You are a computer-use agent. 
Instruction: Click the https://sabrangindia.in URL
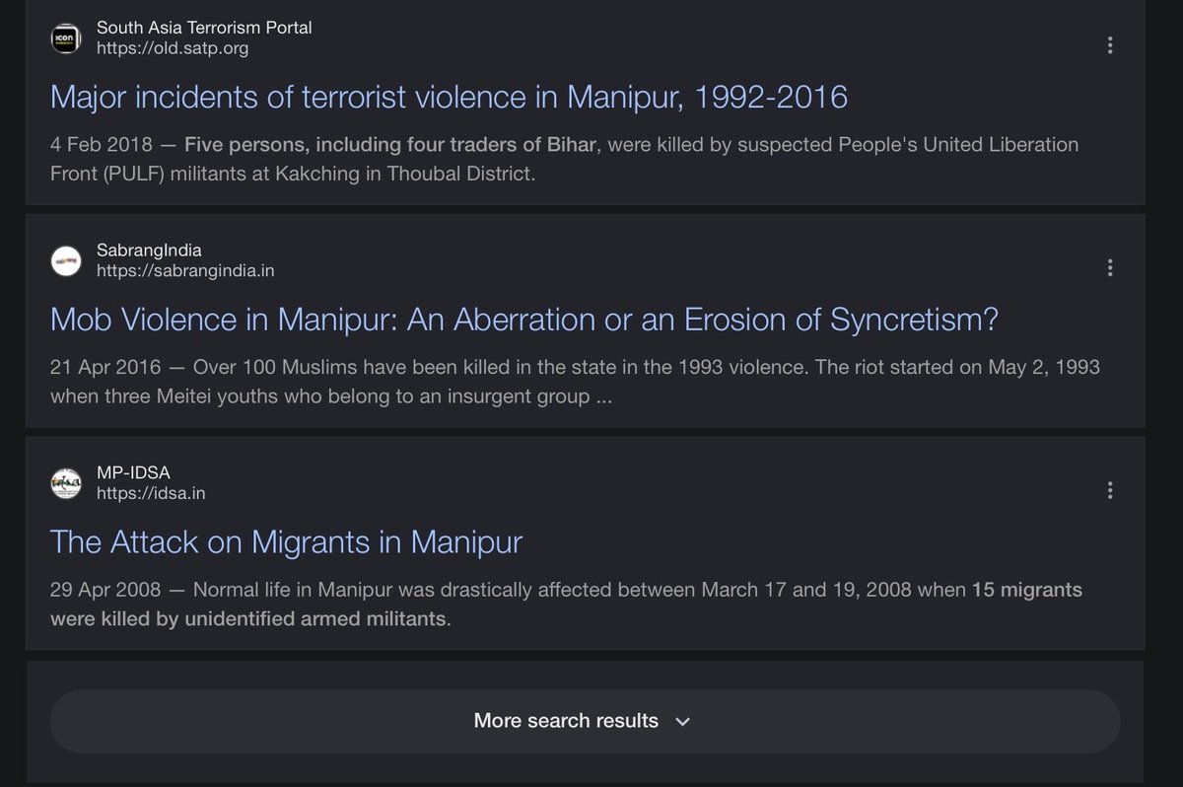(x=185, y=270)
